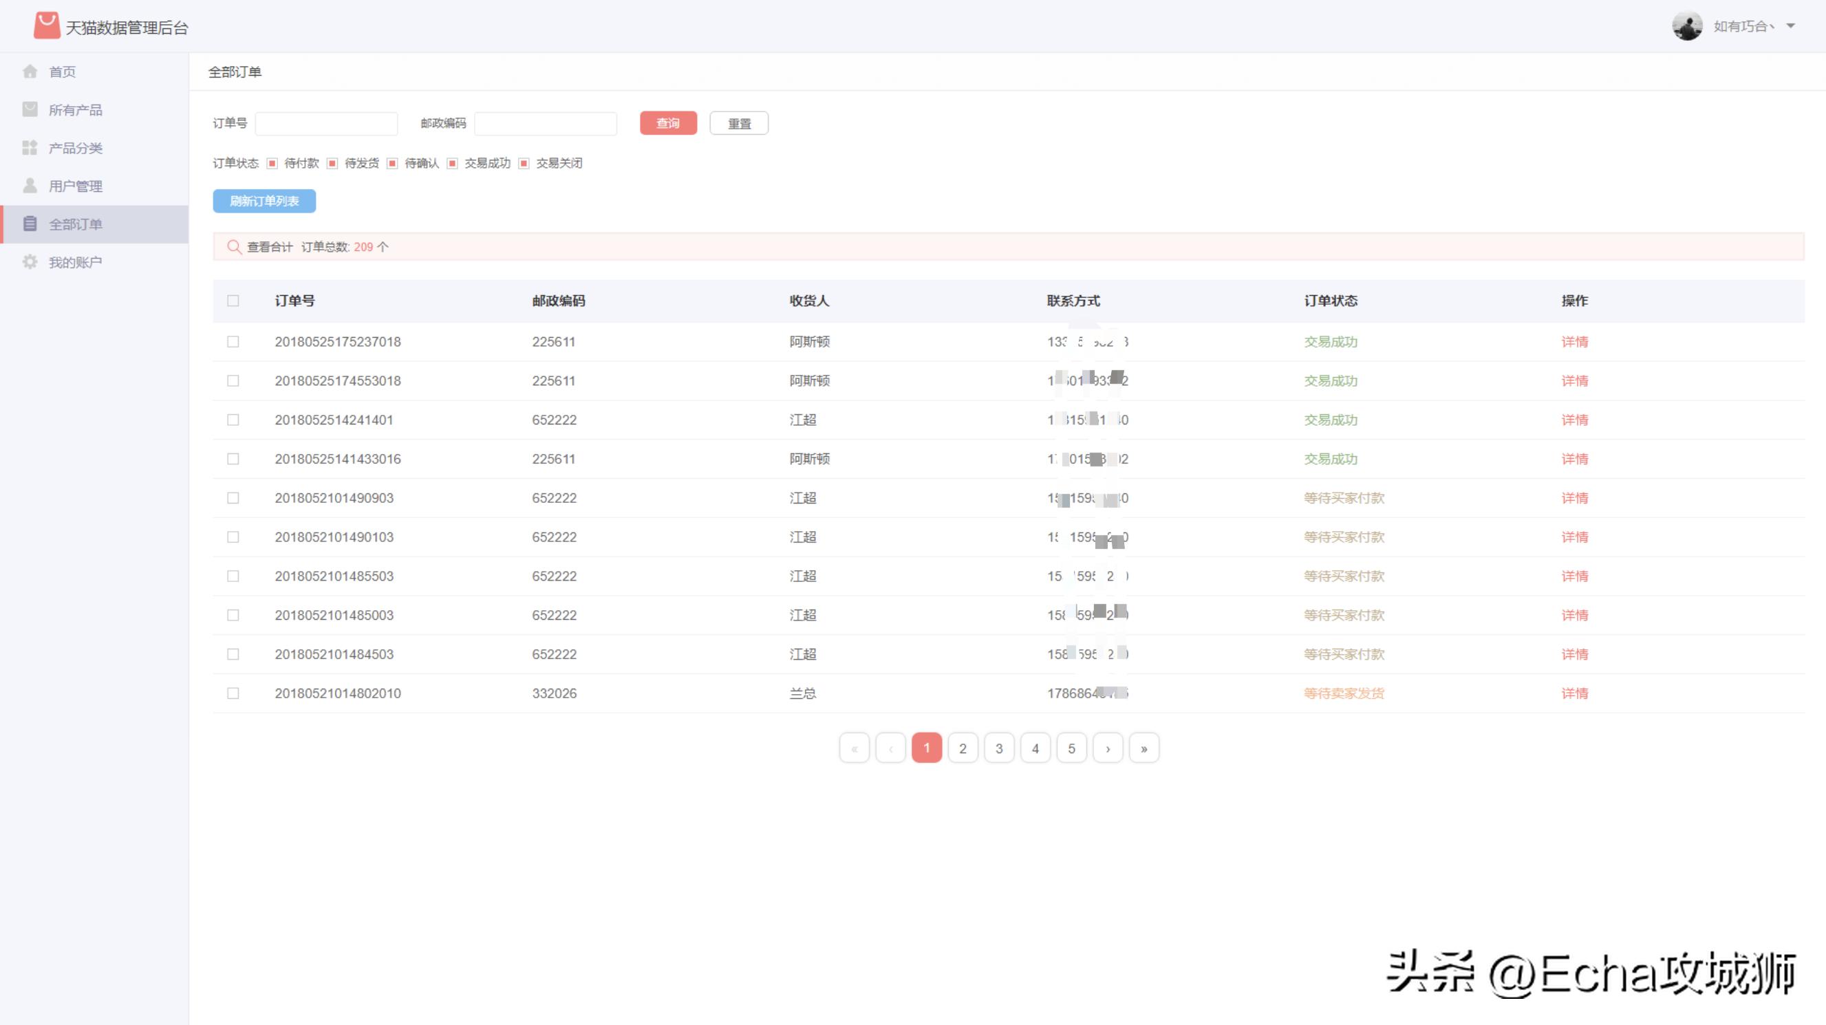Deselect the 待发货 status filter
This screenshot has width=1826, height=1025.
point(331,163)
